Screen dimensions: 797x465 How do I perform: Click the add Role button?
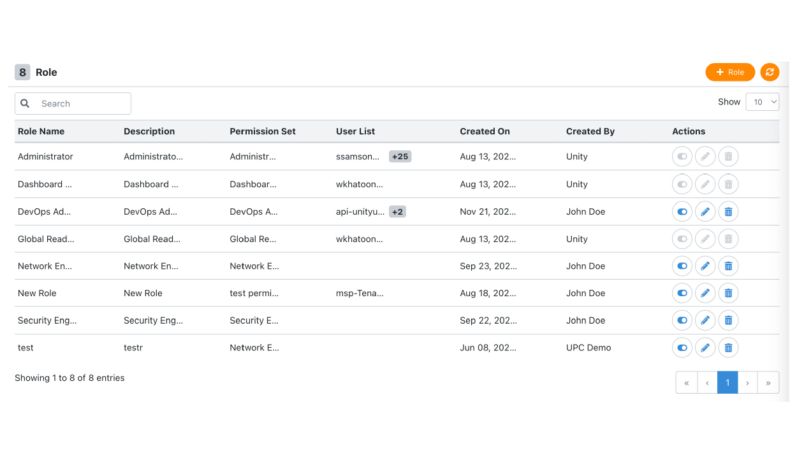click(730, 72)
